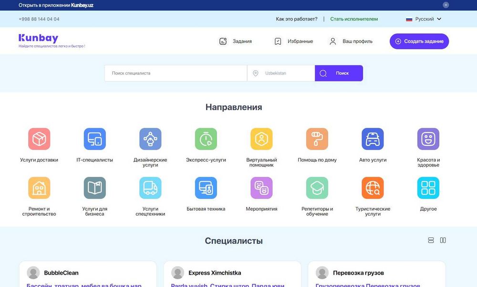Click the Открыть в приложении Kunbay.uz link
This screenshot has width=477, height=287.
(56, 5)
